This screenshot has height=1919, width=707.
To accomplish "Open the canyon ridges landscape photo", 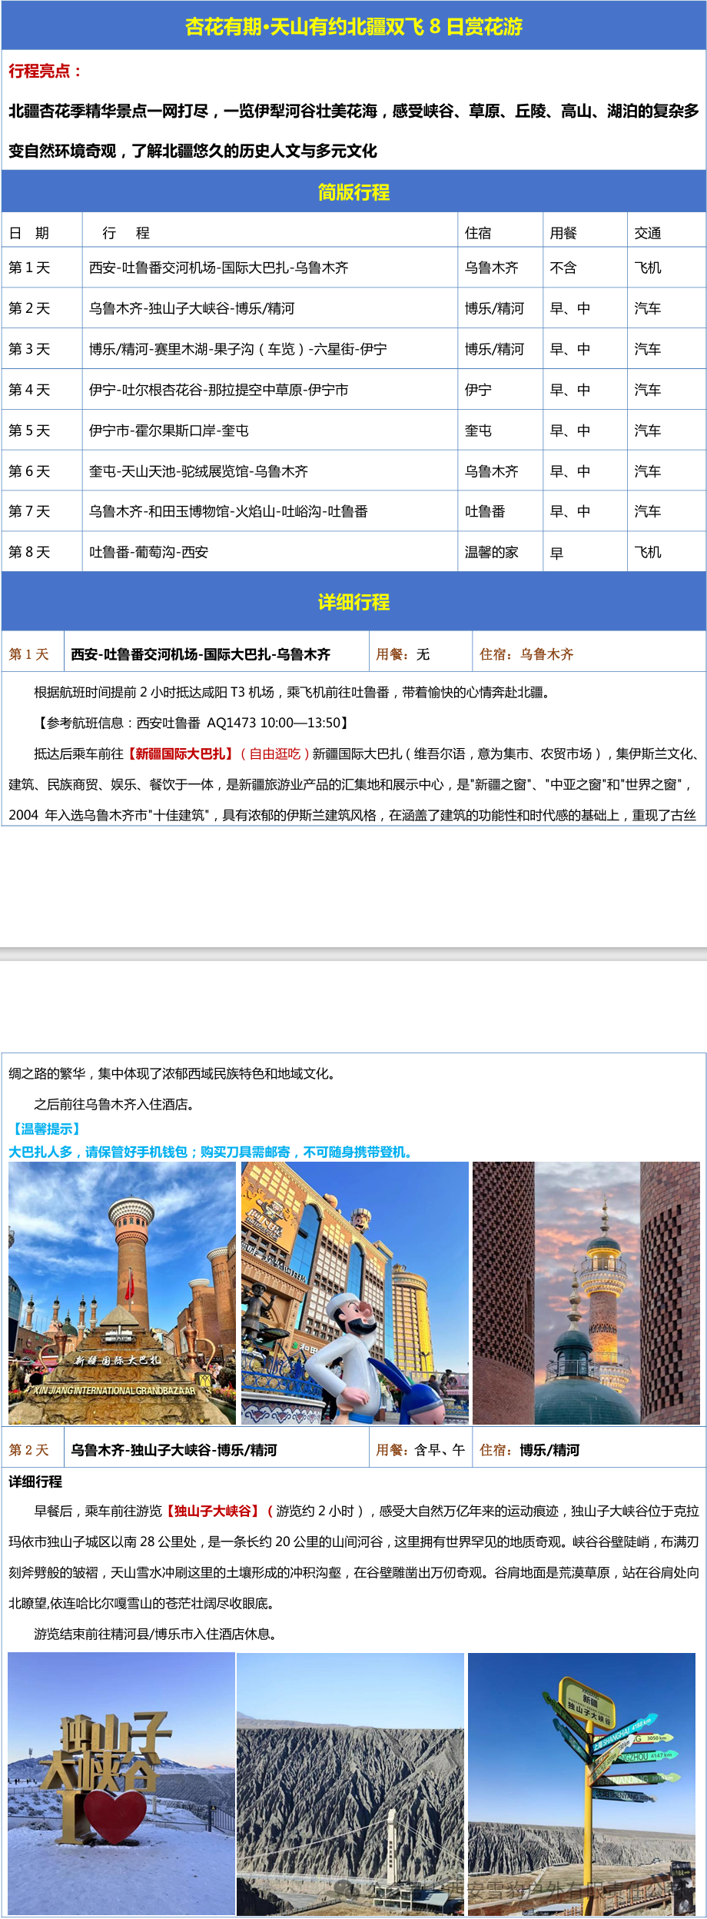I will pos(350,1784).
